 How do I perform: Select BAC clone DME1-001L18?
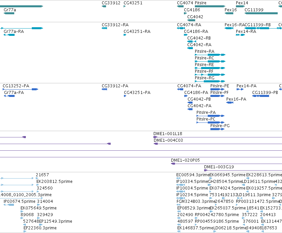click(x=218, y=137)
